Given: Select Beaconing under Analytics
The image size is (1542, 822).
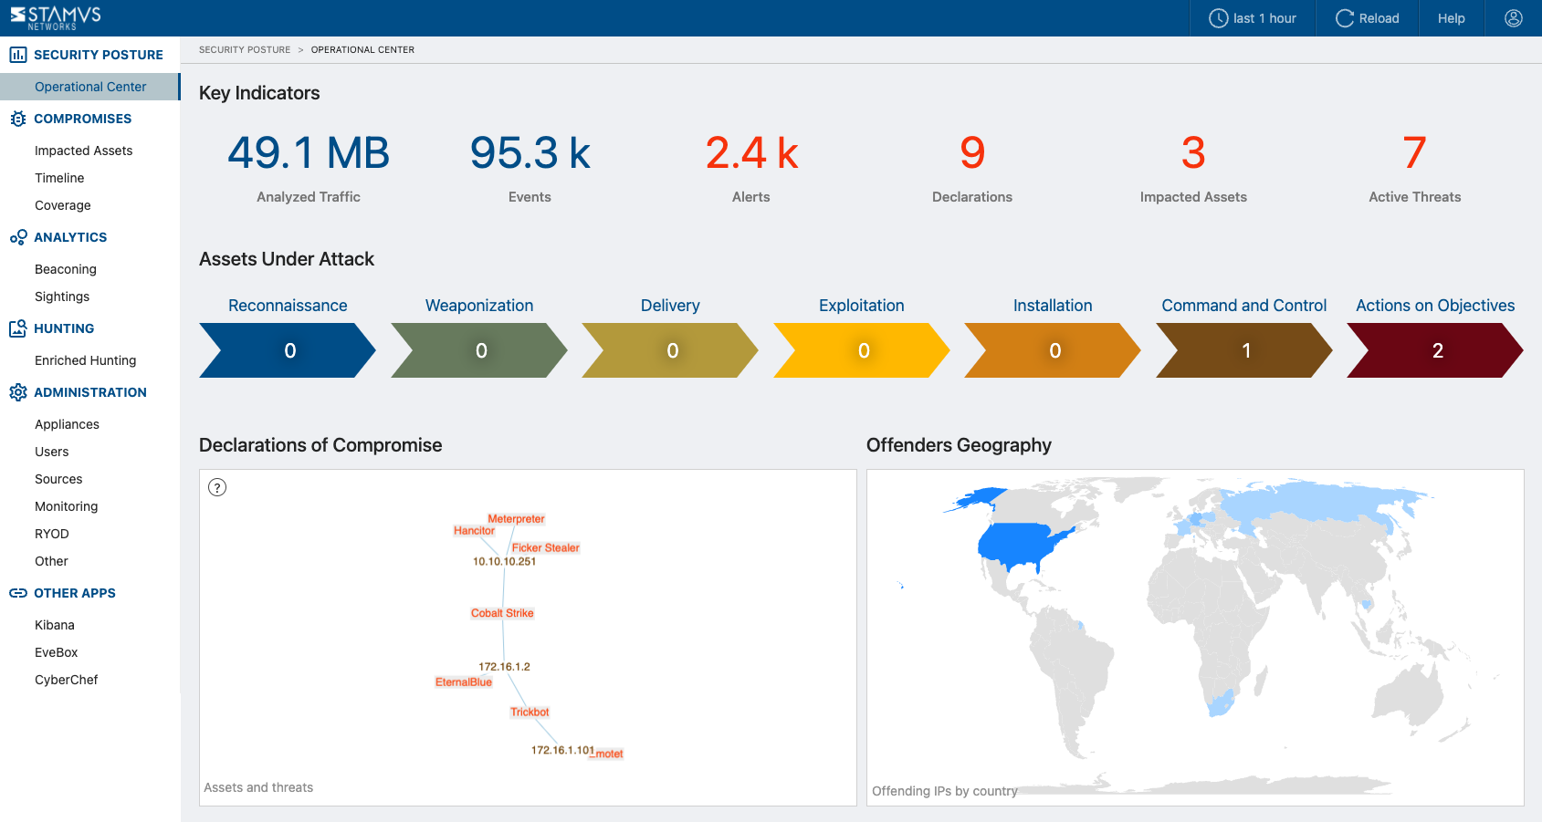Looking at the screenshot, I should (66, 269).
